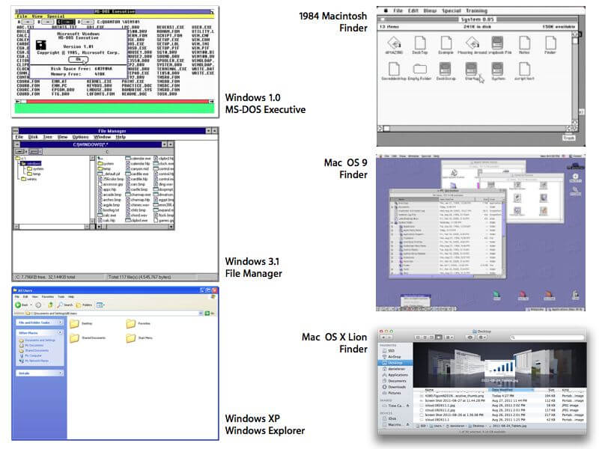Screen dimensions: 599x449
Task: Select drive B in MS-DOS Executive
Action: [47, 22]
